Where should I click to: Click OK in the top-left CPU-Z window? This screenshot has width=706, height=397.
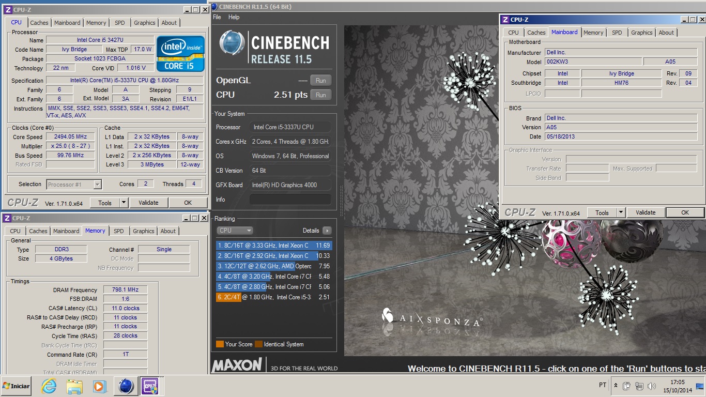pyautogui.click(x=188, y=203)
